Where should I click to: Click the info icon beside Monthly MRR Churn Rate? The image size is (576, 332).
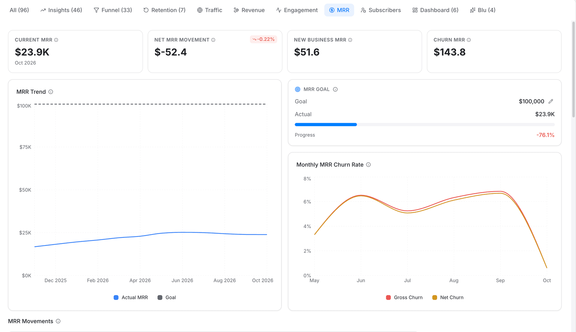(368, 165)
